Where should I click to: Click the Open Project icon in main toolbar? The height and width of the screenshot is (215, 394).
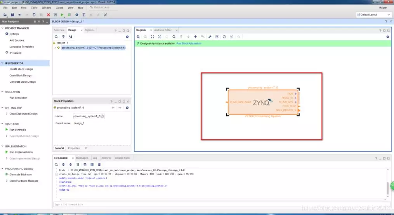(5, 15)
